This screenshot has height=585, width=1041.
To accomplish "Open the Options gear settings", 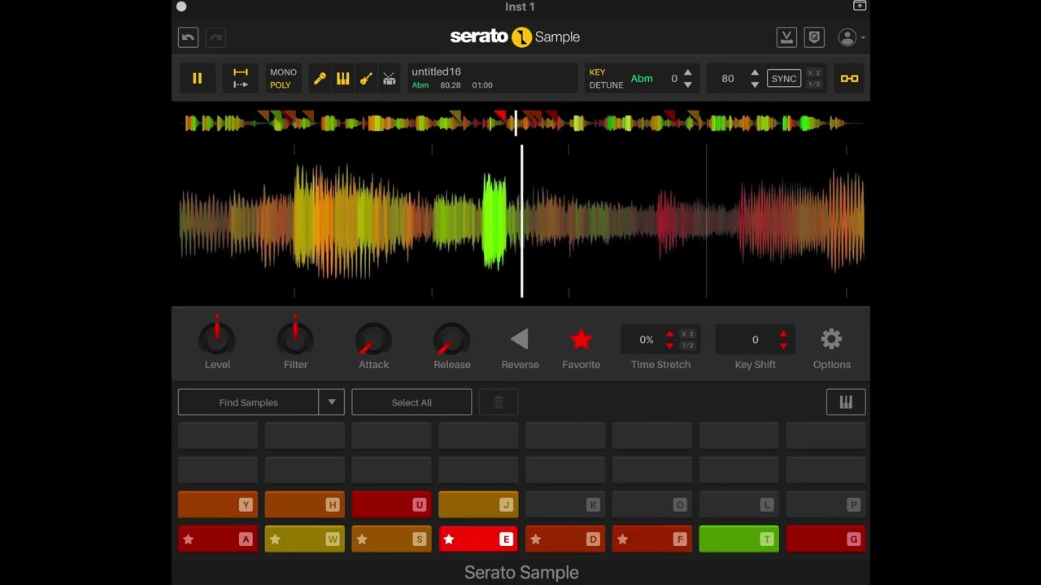I will [831, 340].
